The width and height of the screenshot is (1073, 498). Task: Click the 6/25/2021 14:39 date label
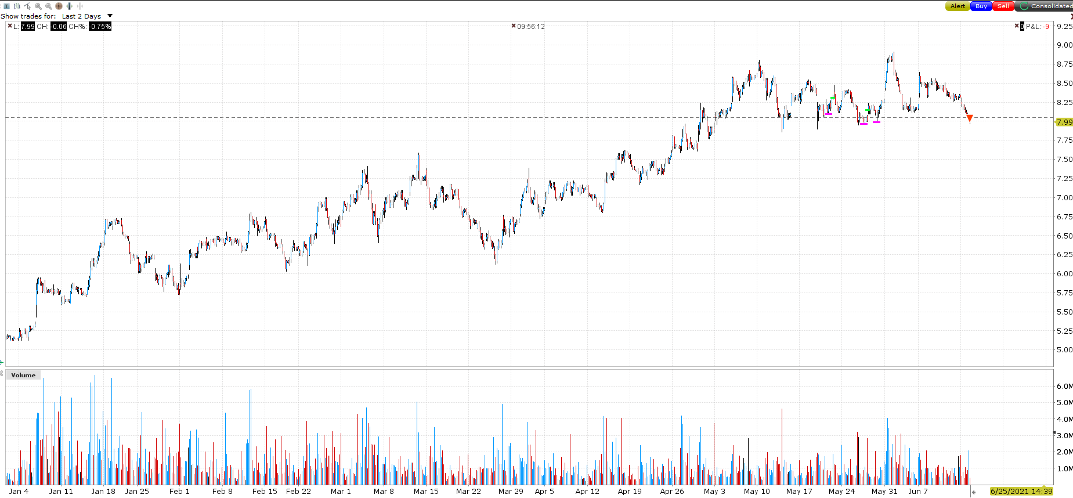coord(1021,491)
